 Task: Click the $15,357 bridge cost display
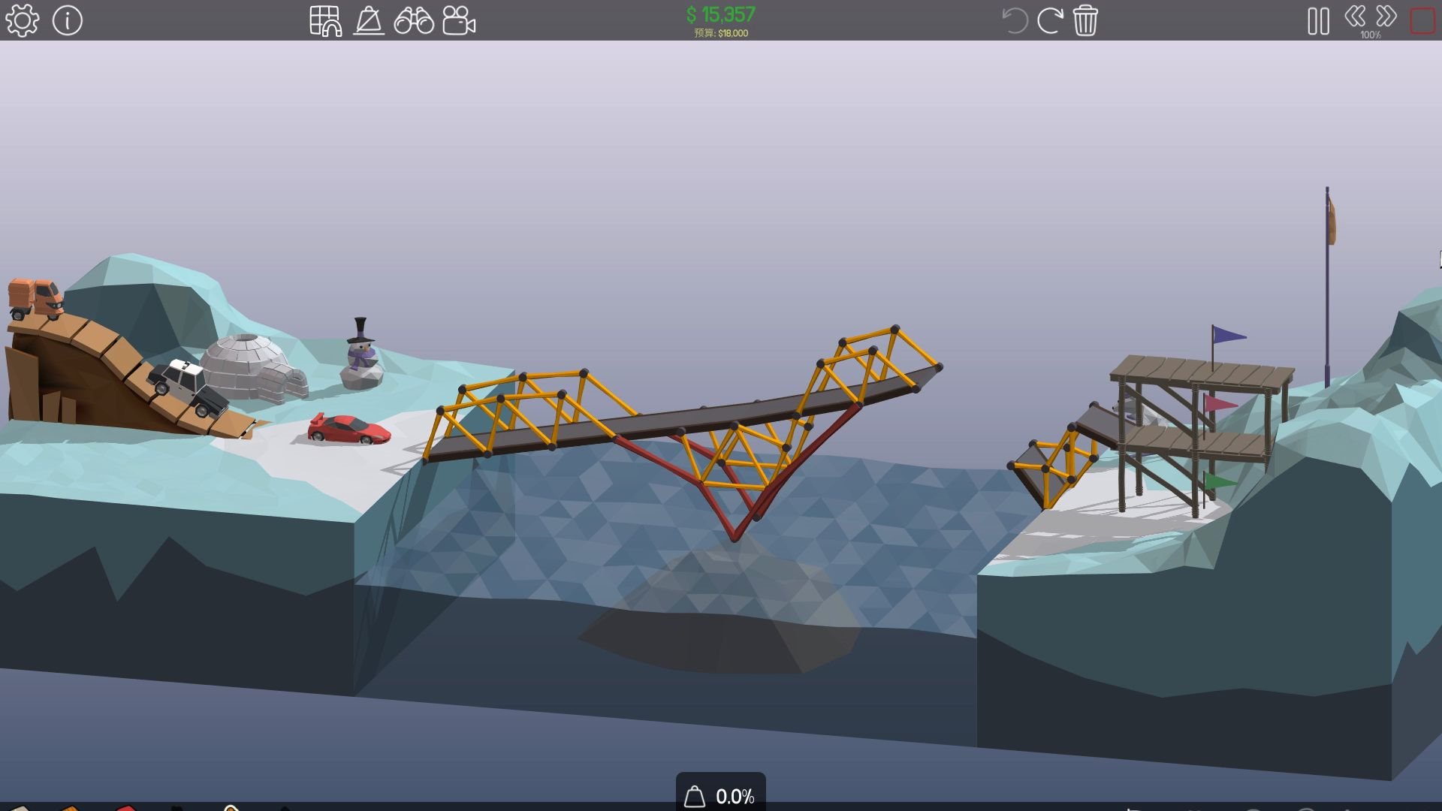(720, 14)
